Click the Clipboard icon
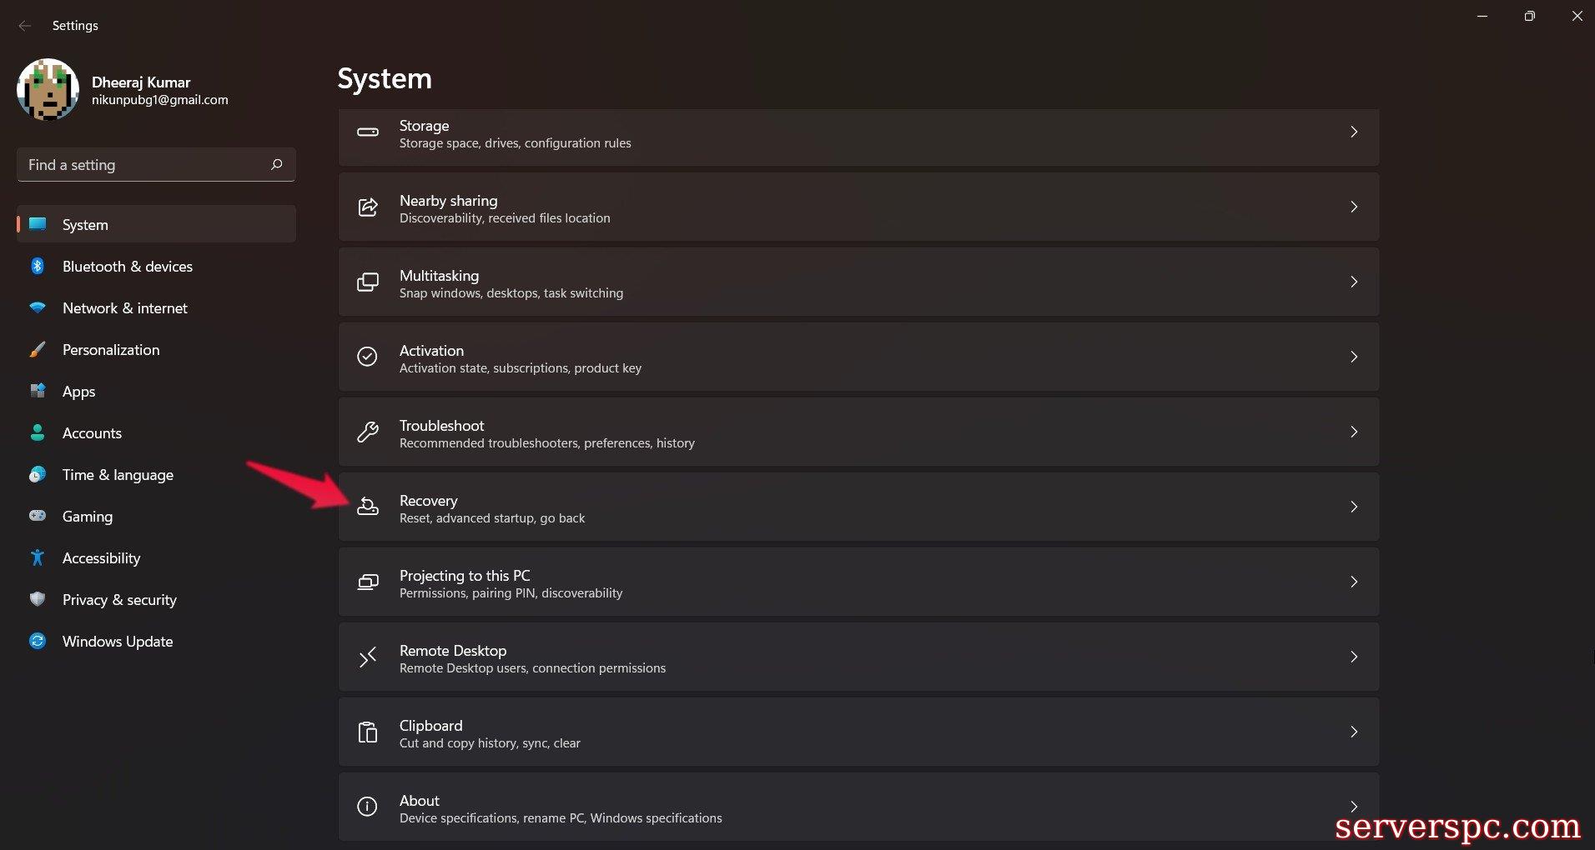 click(x=368, y=732)
